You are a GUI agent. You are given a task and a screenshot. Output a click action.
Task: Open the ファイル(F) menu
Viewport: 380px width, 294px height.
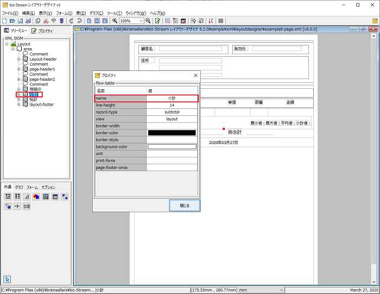pos(10,13)
